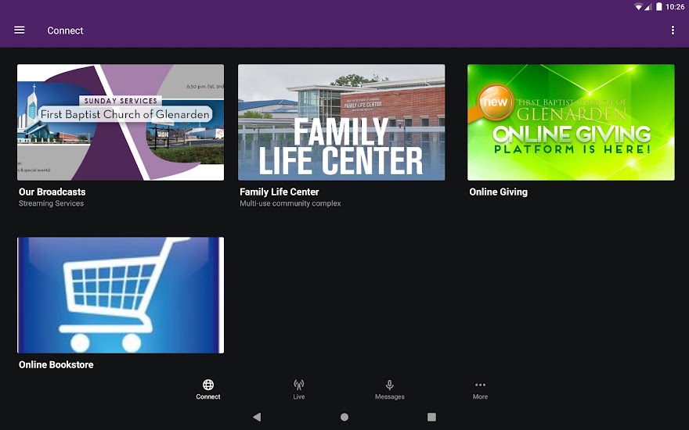This screenshot has width=689, height=430.
Task: Open the hamburger navigation menu
Action: tap(20, 30)
